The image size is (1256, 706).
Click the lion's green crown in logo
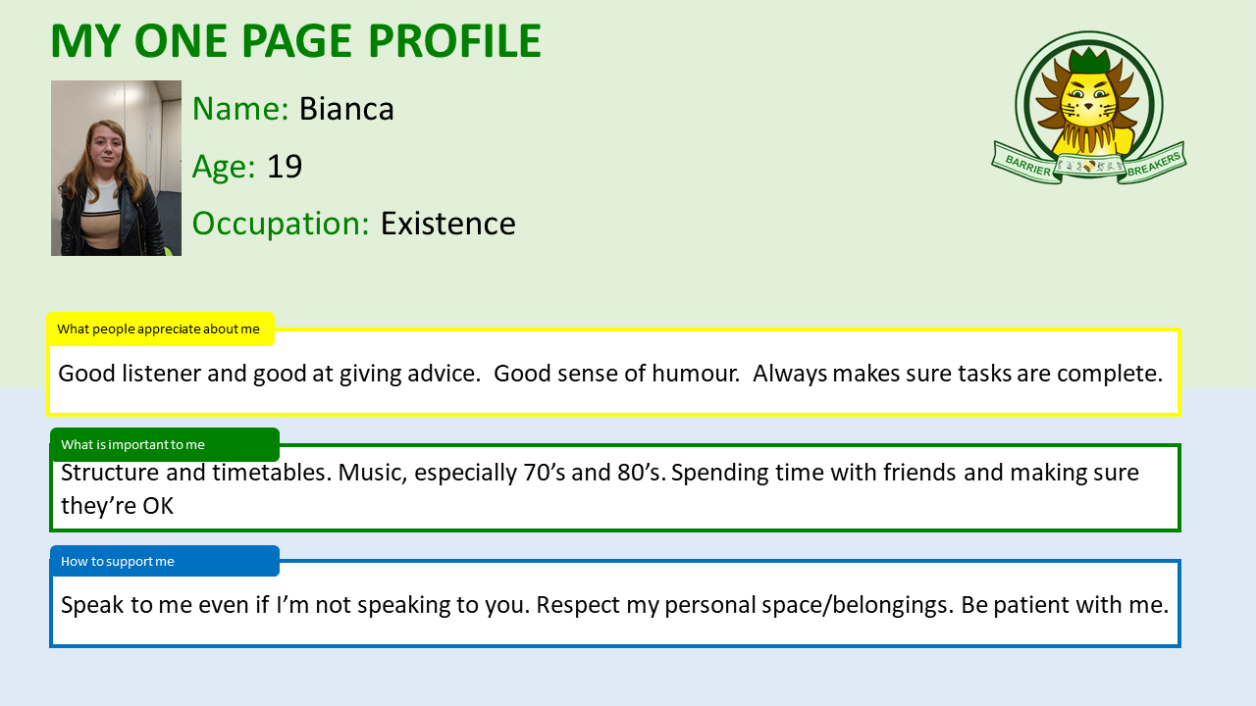tap(1089, 59)
